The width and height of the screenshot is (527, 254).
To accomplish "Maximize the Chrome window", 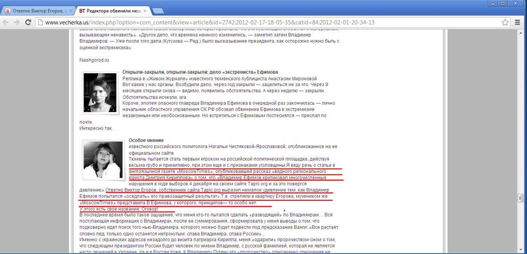I will (503, 3).
